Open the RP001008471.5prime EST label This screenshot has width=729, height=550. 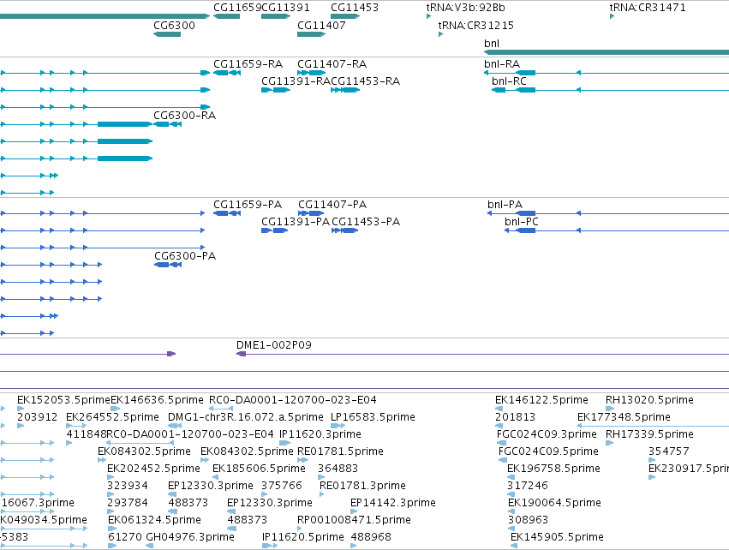(x=355, y=520)
